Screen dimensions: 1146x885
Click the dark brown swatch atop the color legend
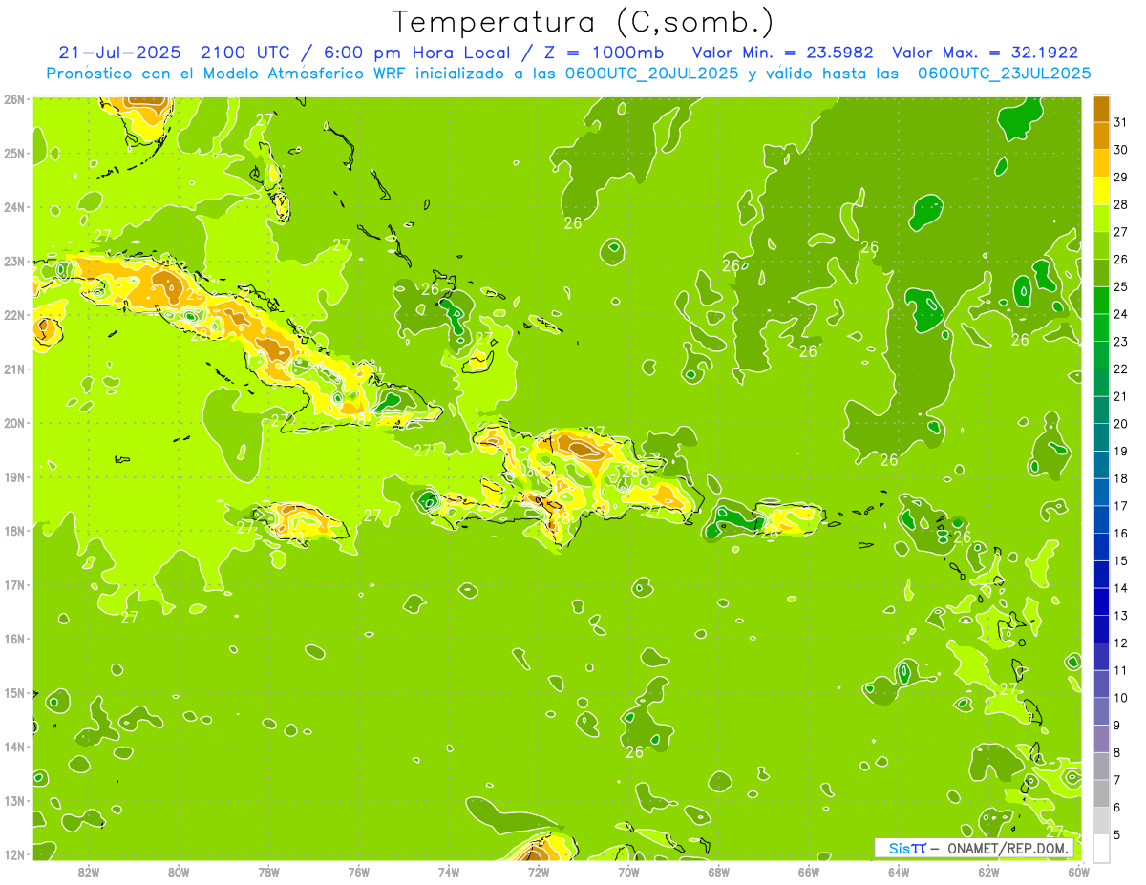(x=1101, y=110)
